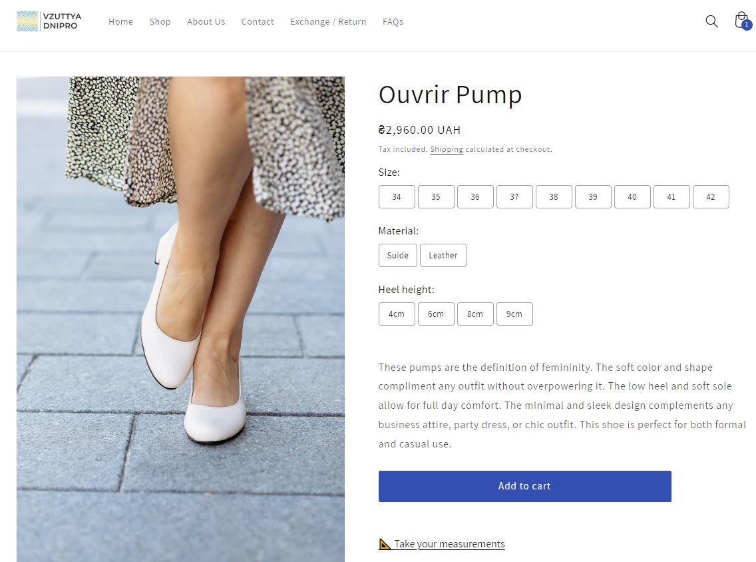Click the Ouvrir Pump product photo

tap(180, 319)
